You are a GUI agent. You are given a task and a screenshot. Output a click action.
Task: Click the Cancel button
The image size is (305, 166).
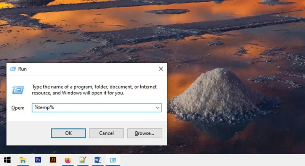coord(106,133)
